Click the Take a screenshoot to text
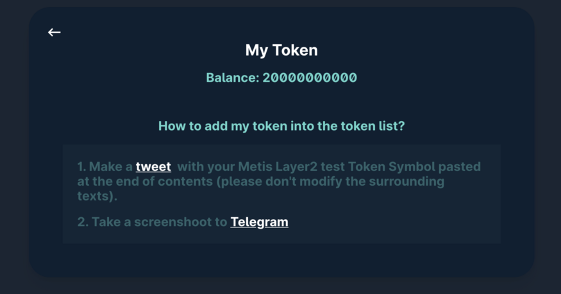This screenshot has width=561, height=294. coord(159,222)
